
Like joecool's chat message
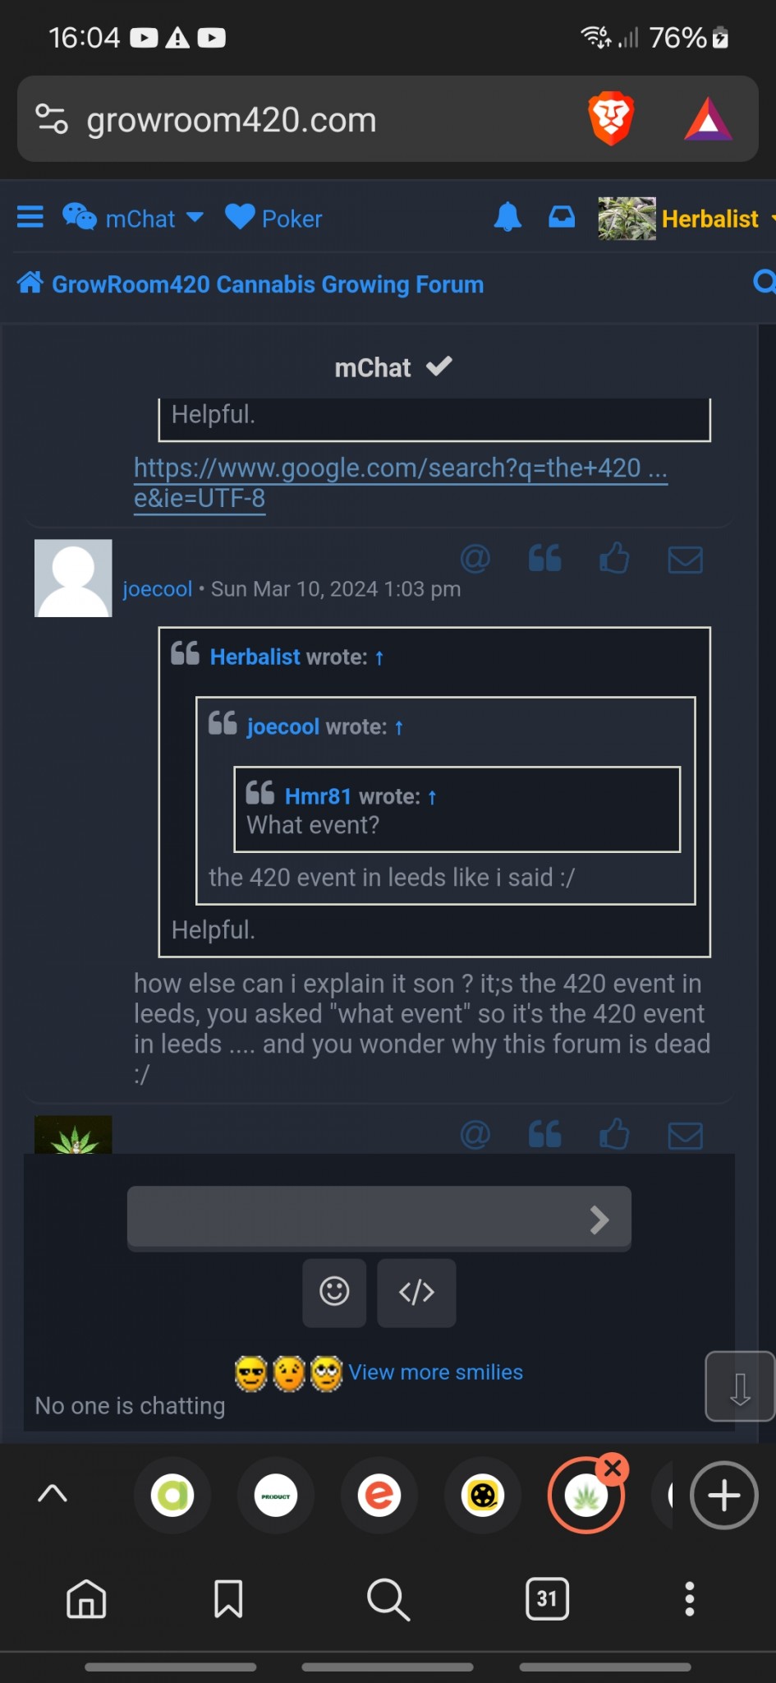point(614,558)
